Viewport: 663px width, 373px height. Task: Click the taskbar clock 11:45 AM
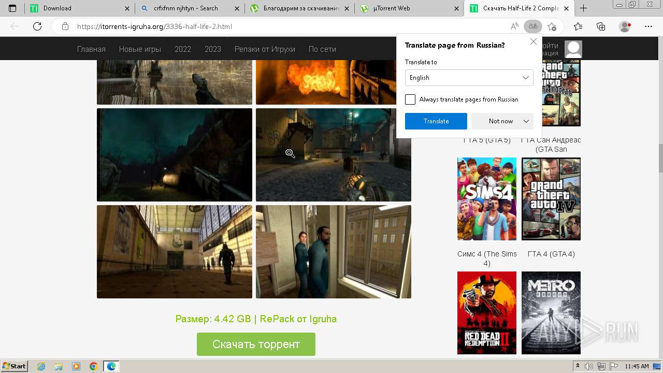[637, 366]
